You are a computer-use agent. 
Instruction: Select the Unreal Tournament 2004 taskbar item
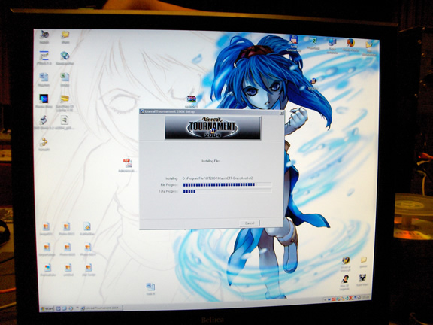101,308
